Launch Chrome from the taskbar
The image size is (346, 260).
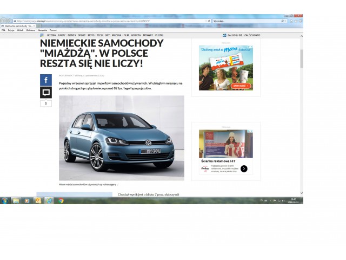click(x=61, y=200)
